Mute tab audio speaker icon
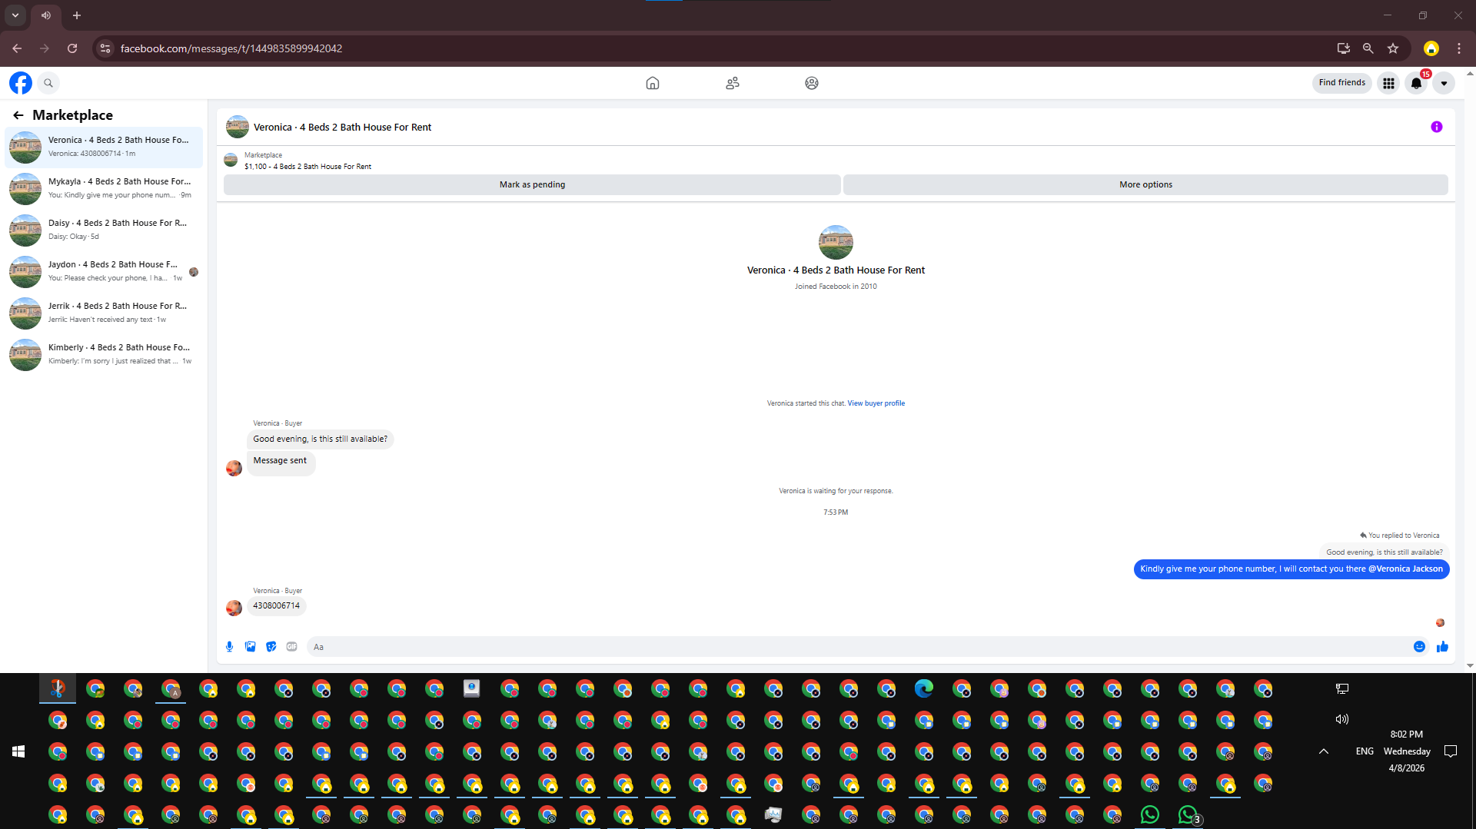The height and width of the screenshot is (829, 1476). coord(46,15)
